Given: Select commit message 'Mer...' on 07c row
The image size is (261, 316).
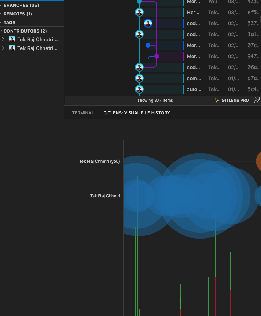Looking at the screenshot, I should coord(193,45).
